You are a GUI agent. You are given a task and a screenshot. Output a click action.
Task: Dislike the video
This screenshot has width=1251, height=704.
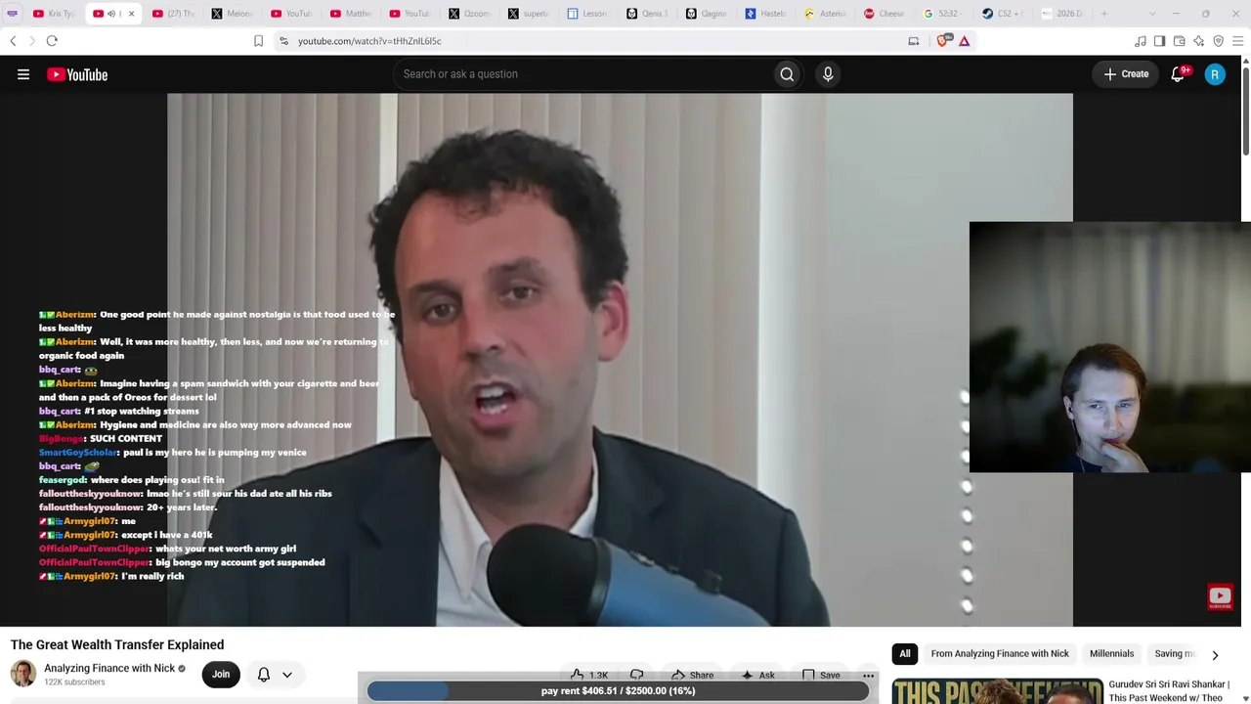pos(637,675)
